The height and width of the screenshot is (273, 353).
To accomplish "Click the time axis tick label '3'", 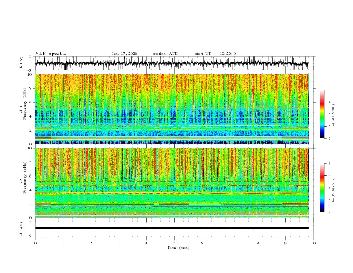I will click(x=119, y=243).
